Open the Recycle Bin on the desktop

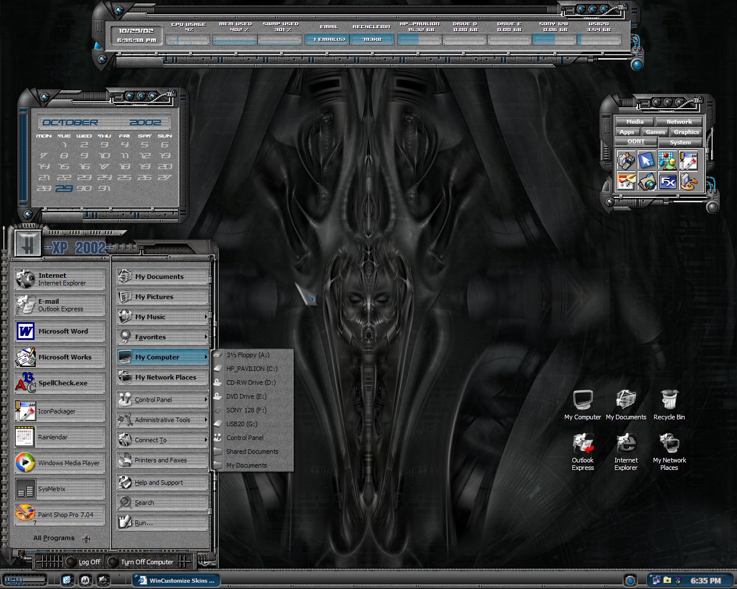(x=669, y=405)
